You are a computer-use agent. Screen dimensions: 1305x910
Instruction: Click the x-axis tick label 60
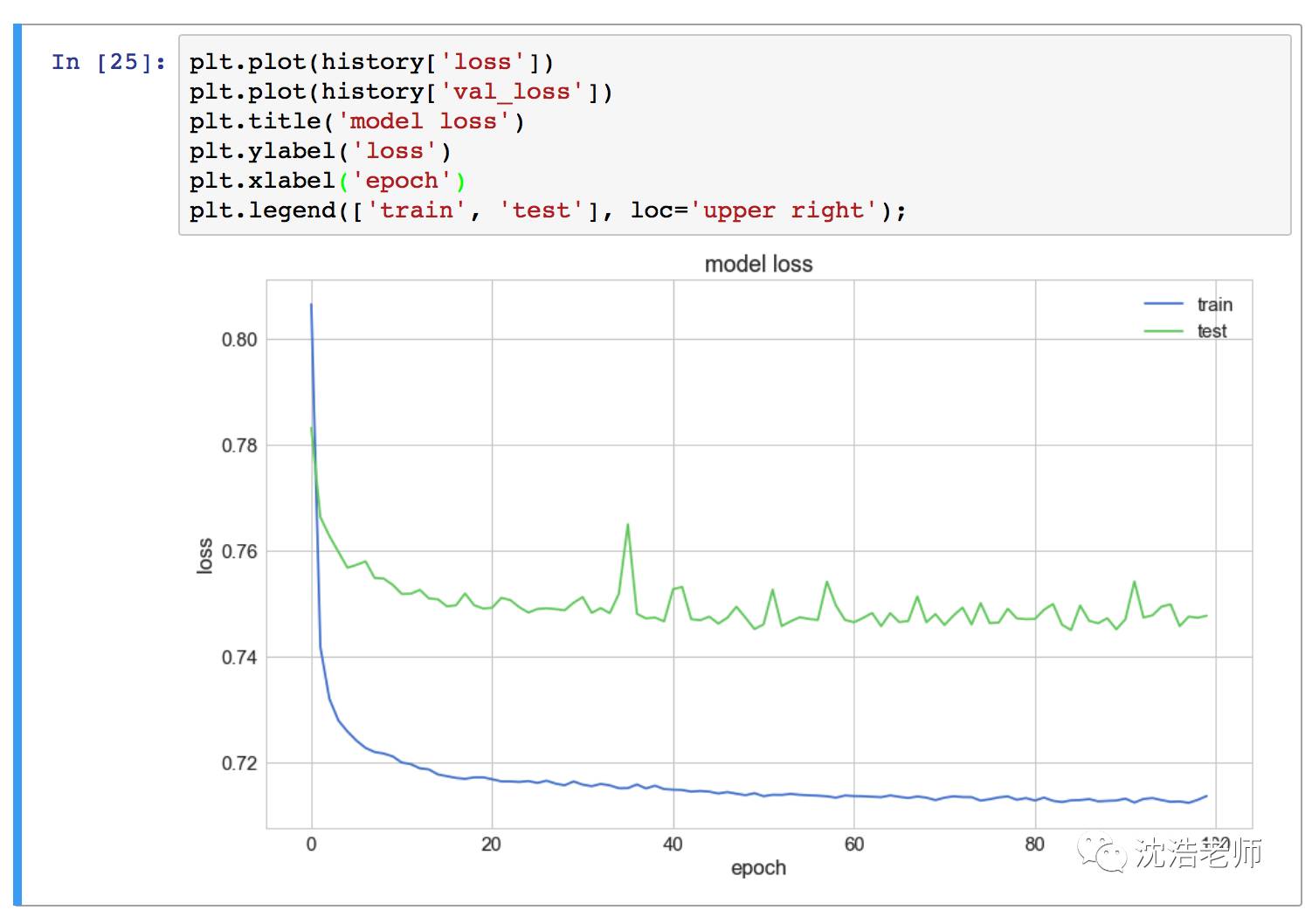pyautogui.click(x=853, y=845)
